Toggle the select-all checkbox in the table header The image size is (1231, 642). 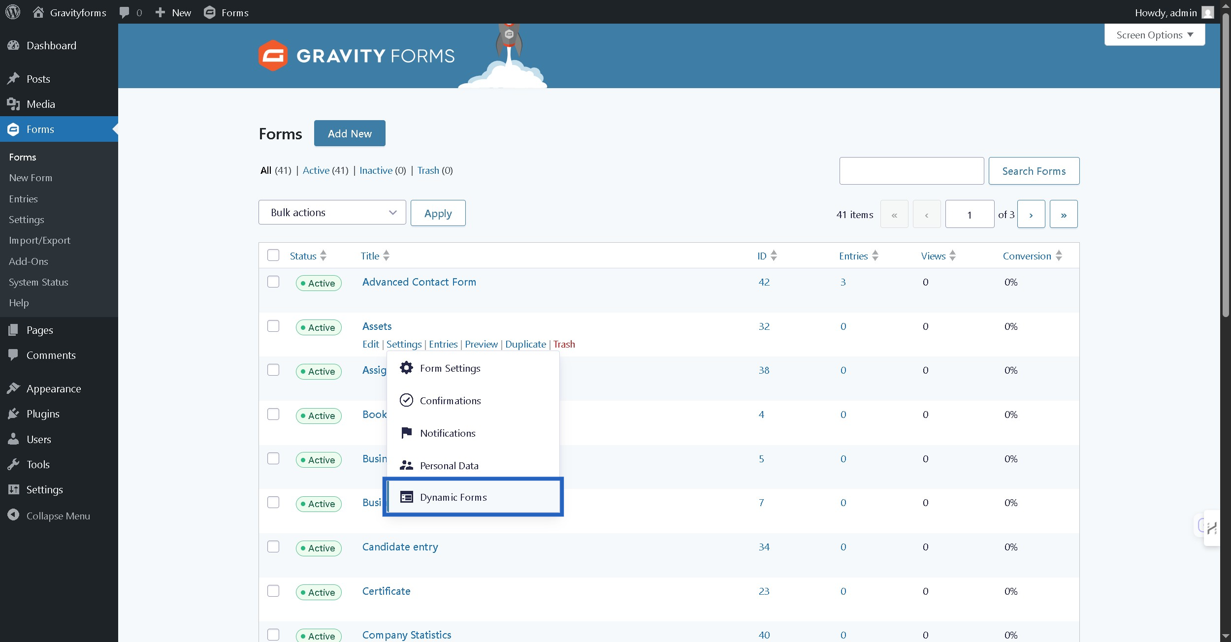[274, 255]
